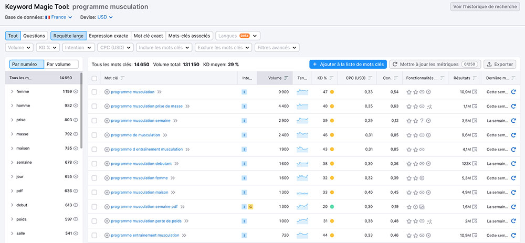The width and height of the screenshot is (525, 243).
Task: Click yellow KD dot for programme musculation
Action: pos(332,92)
